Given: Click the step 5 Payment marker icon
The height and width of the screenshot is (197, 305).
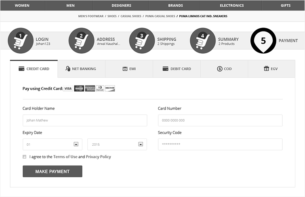Looking at the screenshot, I should (263, 41).
